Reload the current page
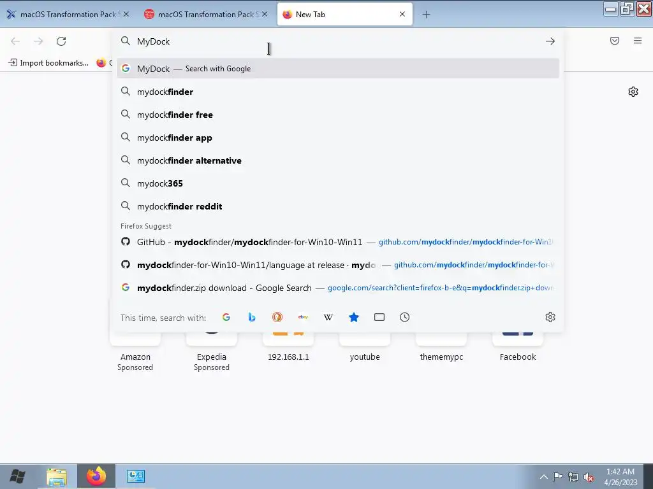The width and height of the screenshot is (653, 489). [61, 41]
